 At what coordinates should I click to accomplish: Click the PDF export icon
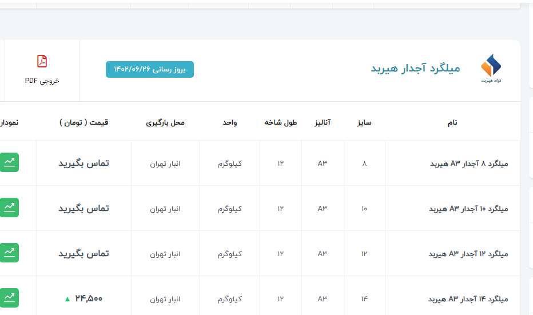42,61
